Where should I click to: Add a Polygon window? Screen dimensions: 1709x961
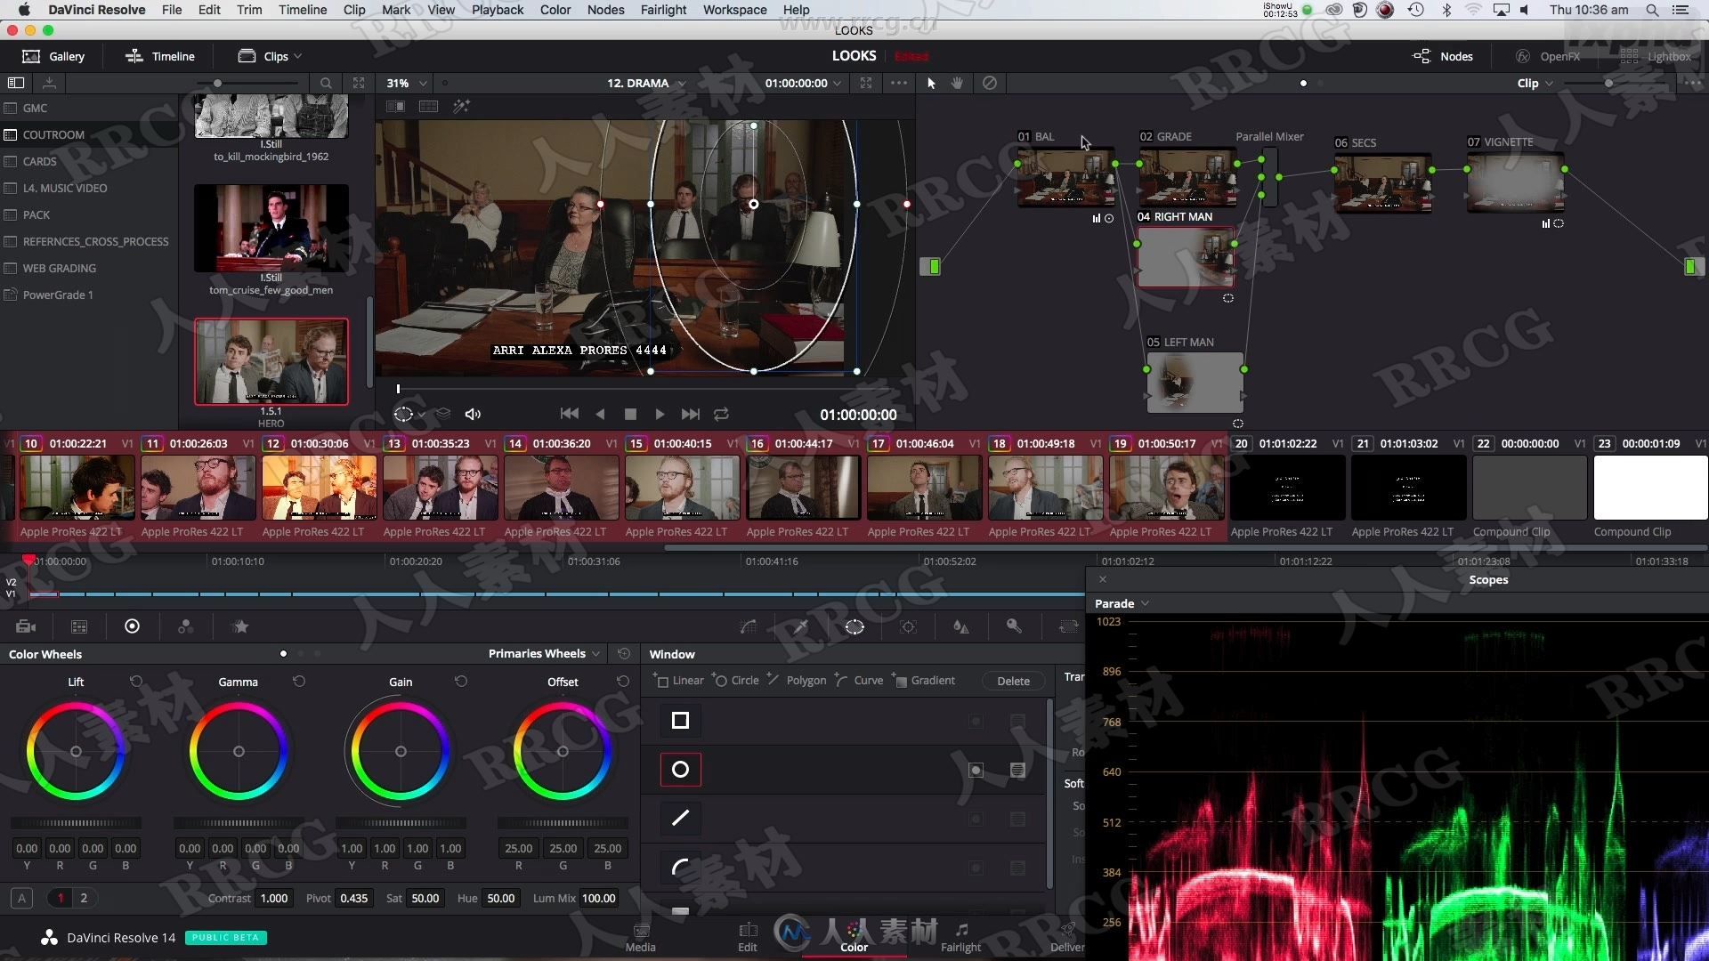[797, 680]
